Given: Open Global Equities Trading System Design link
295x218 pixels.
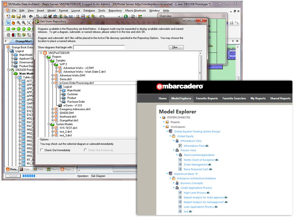Looking at the screenshot, I should (x=197, y=131).
